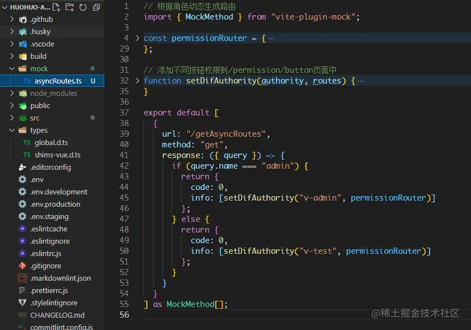Click "/getAsyncRoutes" url string on line 39
The image size is (471, 330).
click(226, 134)
